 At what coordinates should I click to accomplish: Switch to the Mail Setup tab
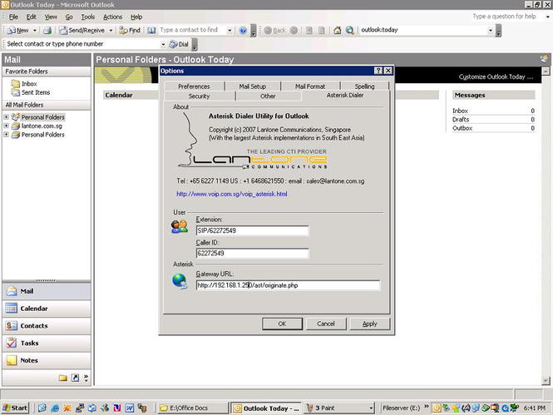point(253,86)
